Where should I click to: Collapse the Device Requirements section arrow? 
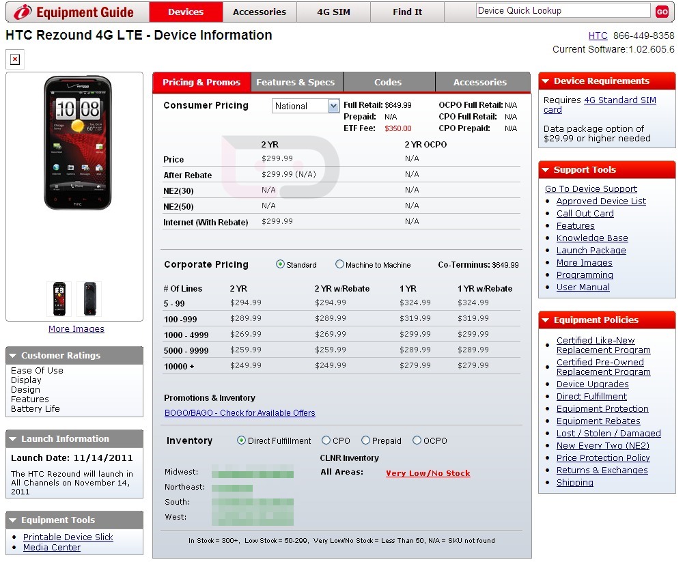[x=545, y=81]
